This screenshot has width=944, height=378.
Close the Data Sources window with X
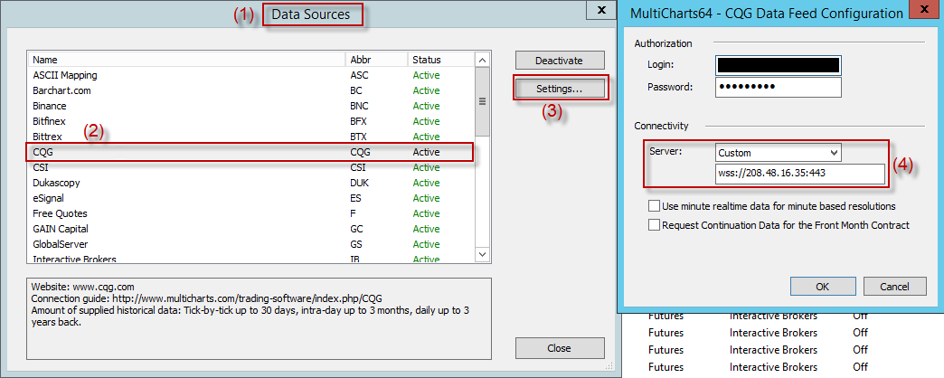click(x=600, y=10)
